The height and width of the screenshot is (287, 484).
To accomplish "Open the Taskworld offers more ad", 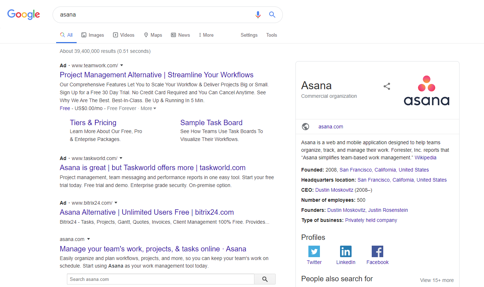I will (x=153, y=168).
